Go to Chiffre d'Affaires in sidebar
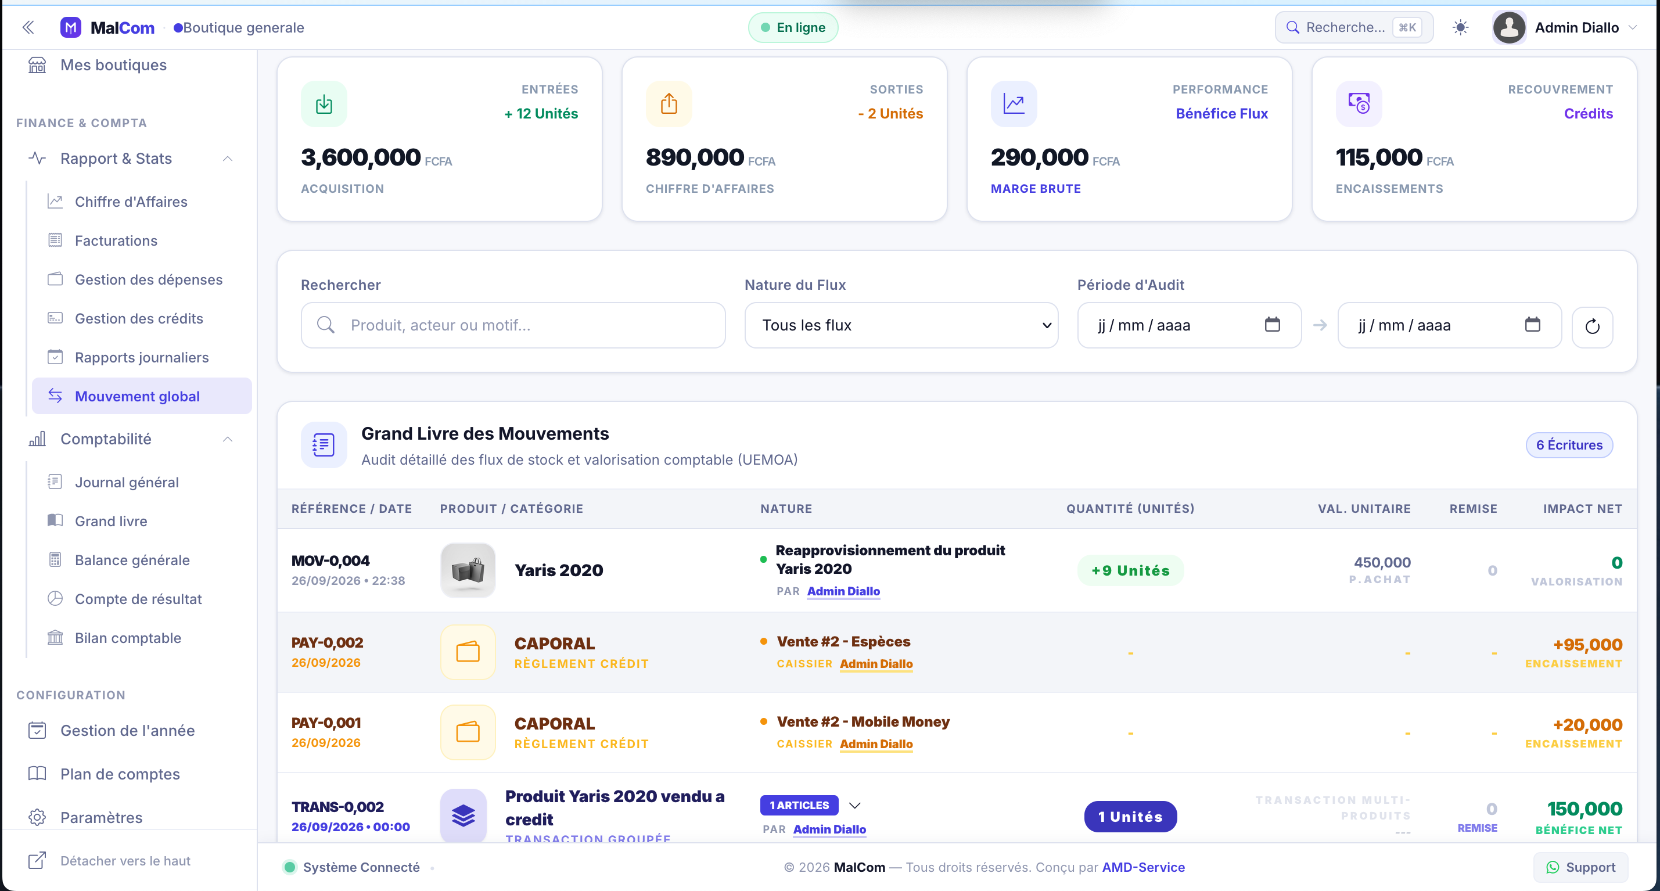 pyautogui.click(x=131, y=202)
